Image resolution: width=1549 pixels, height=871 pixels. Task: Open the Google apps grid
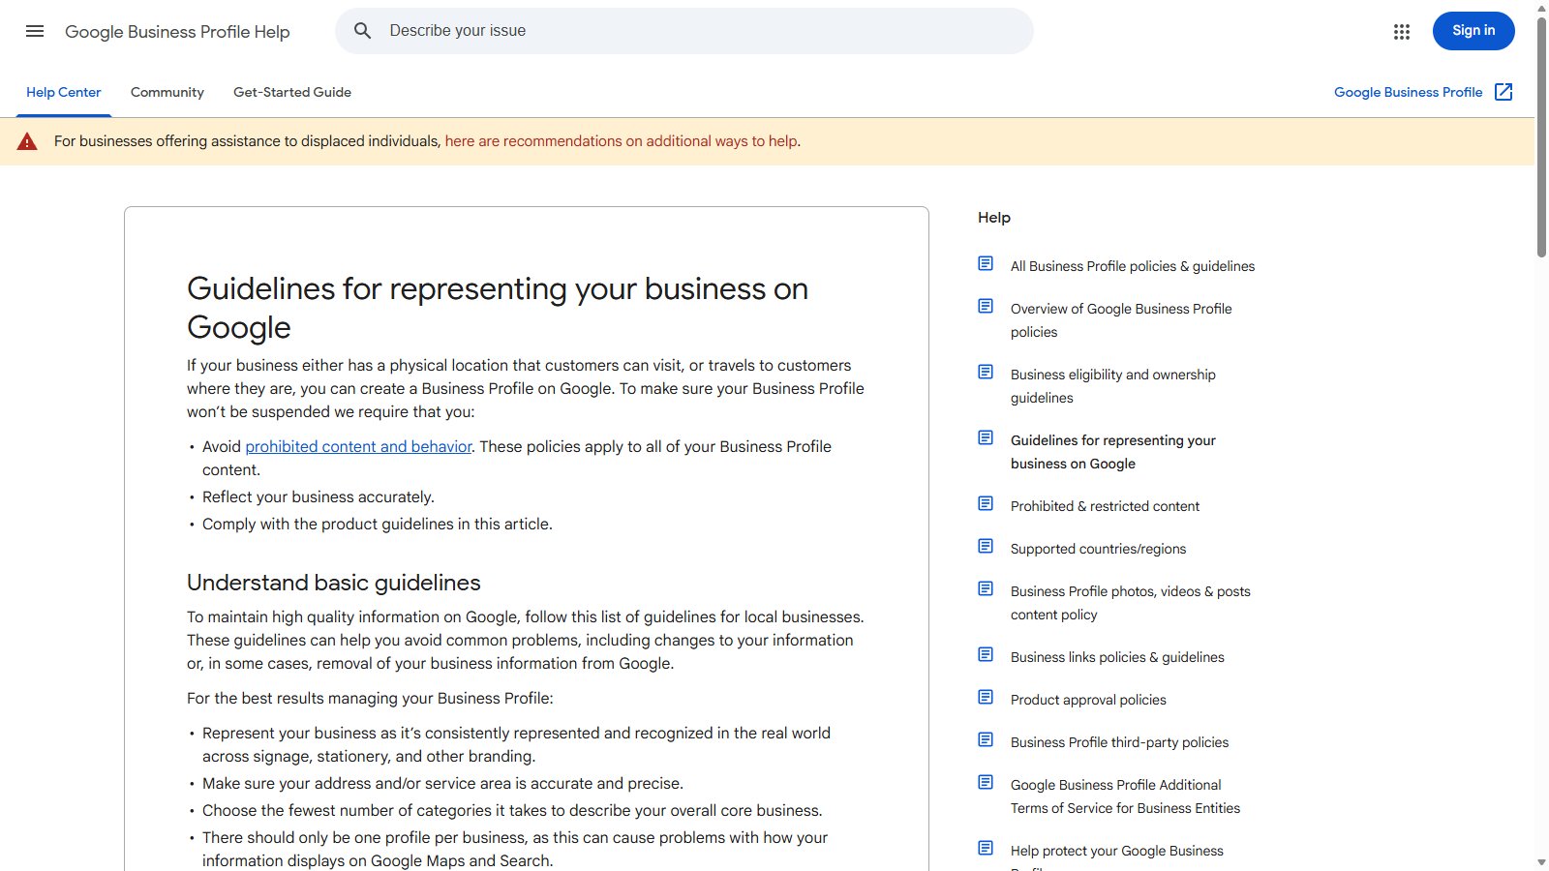(x=1402, y=32)
